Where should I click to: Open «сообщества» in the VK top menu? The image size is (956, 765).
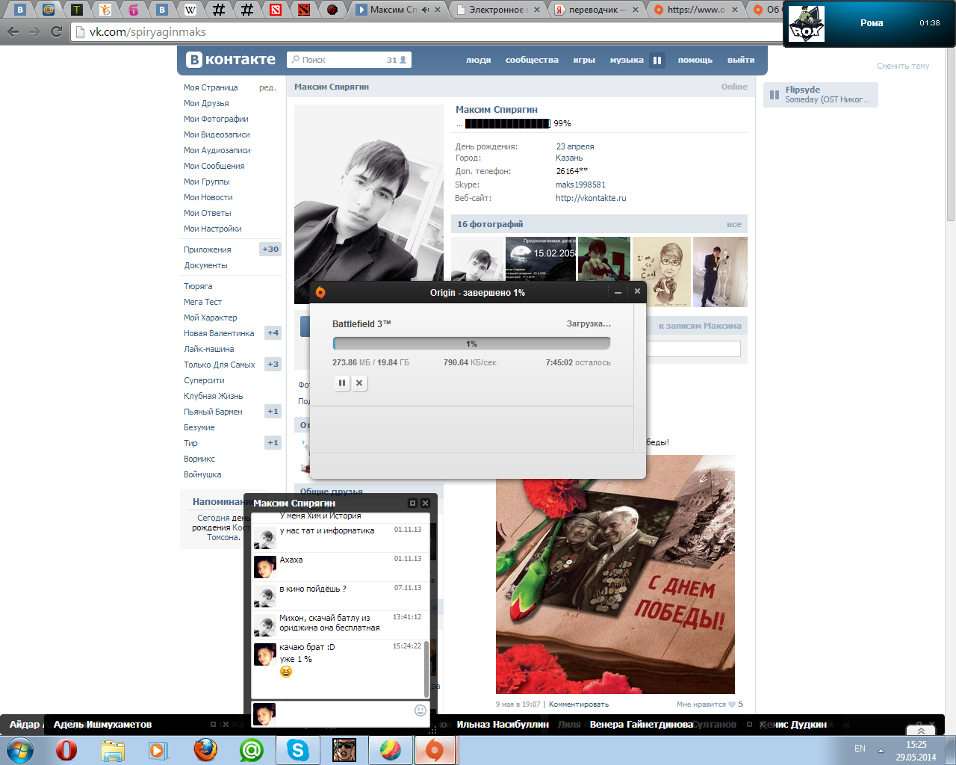532,61
